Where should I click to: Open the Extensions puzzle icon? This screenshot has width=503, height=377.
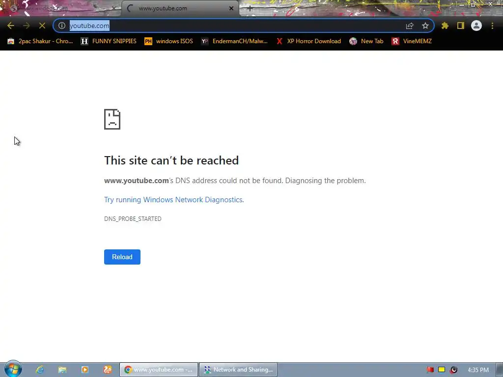coord(445,26)
